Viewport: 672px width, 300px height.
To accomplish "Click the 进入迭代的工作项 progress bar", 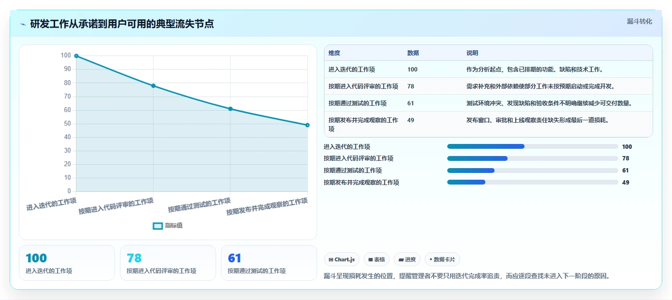I will [532, 146].
